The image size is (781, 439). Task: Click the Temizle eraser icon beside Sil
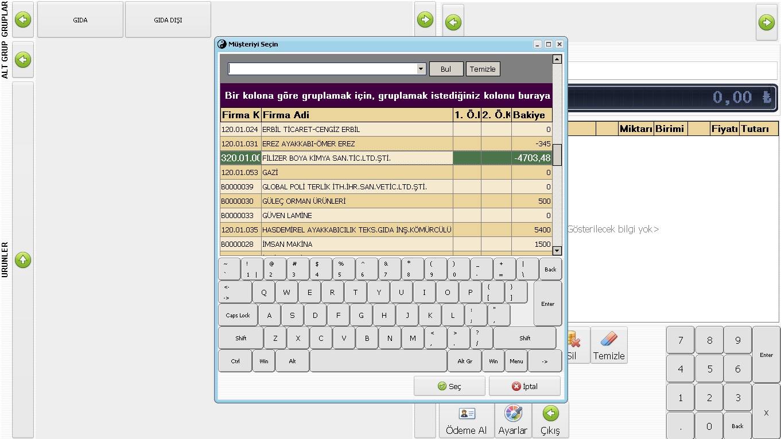tap(609, 339)
